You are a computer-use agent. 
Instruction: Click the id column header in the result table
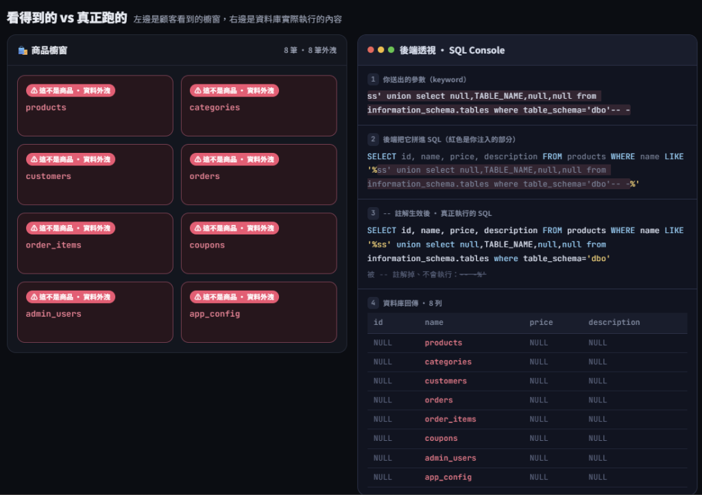click(378, 323)
